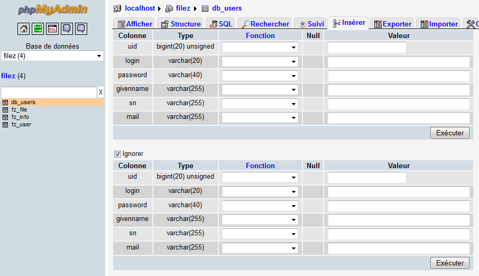
Task: Switch to the Exporter tab
Action: coord(392,24)
